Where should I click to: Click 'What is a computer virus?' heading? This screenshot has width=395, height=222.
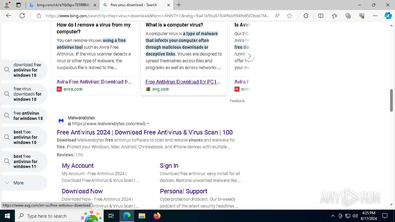[x=174, y=25]
